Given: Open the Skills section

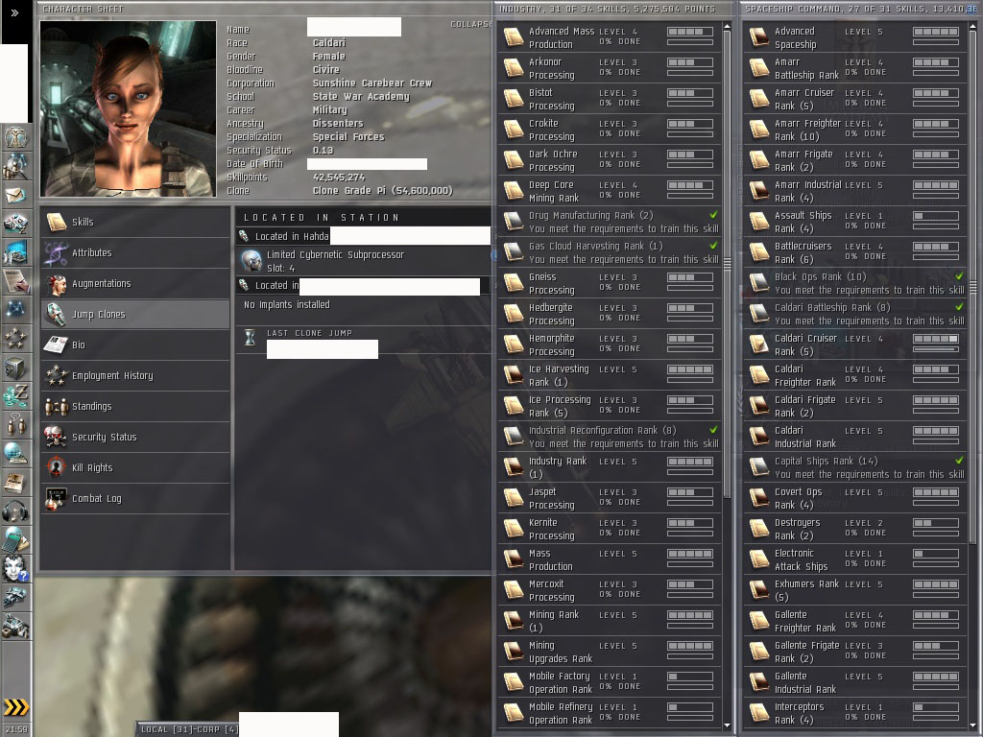Looking at the screenshot, I should pos(135,222).
